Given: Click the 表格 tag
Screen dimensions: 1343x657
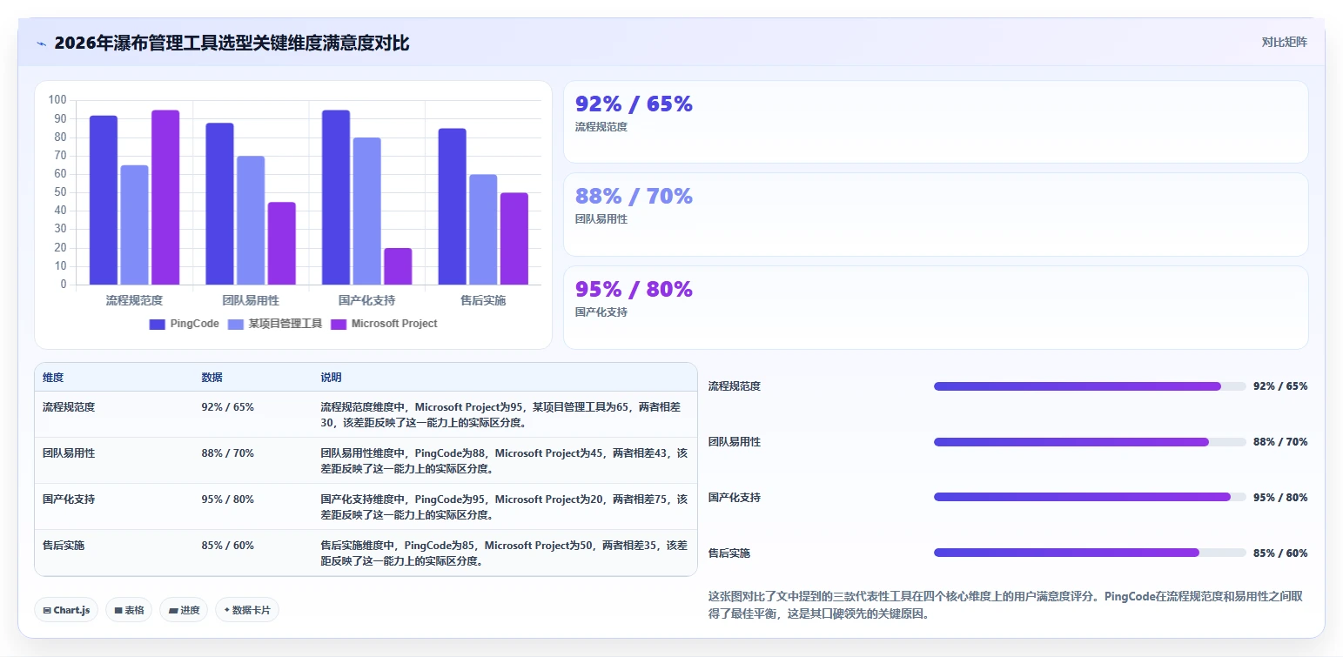Looking at the screenshot, I should pyautogui.click(x=129, y=610).
